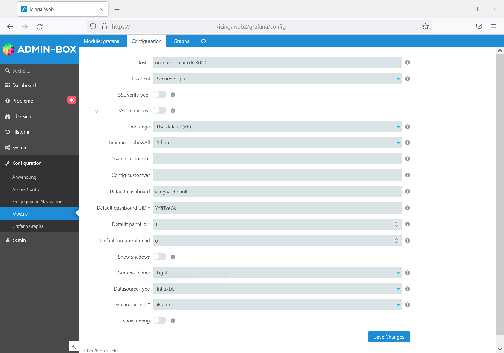Click the info icon beside Host field
The height and width of the screenshot is (353, 504).
(x=407, y=62)
